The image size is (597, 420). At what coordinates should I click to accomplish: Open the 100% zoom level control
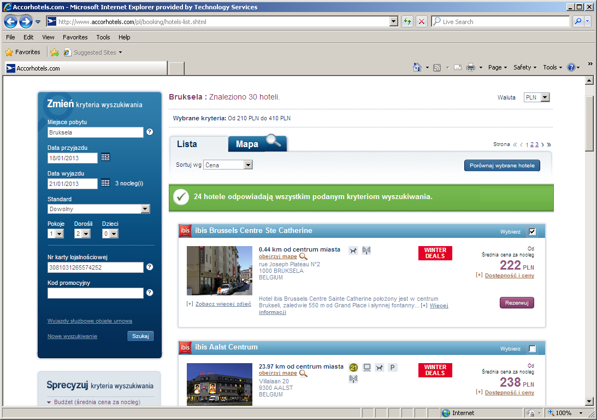pyautogui.click(x=565, y=413)
